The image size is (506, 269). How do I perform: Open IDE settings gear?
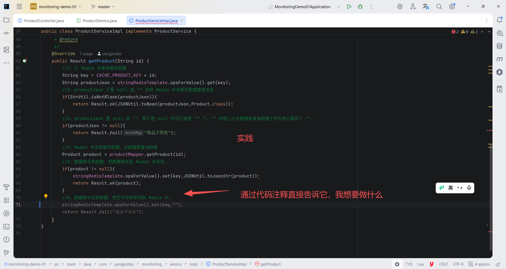coord(452,7)
